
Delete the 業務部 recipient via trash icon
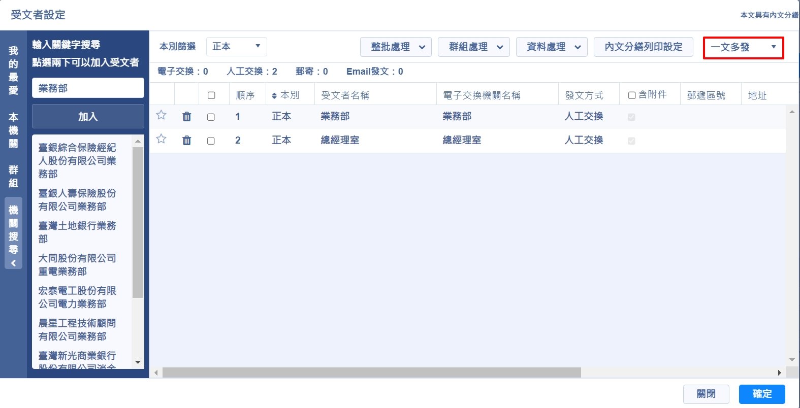pos(187,117)
